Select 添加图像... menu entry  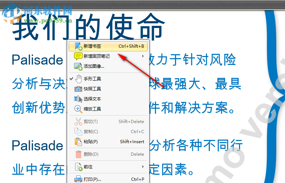click(x=108, y=66)
